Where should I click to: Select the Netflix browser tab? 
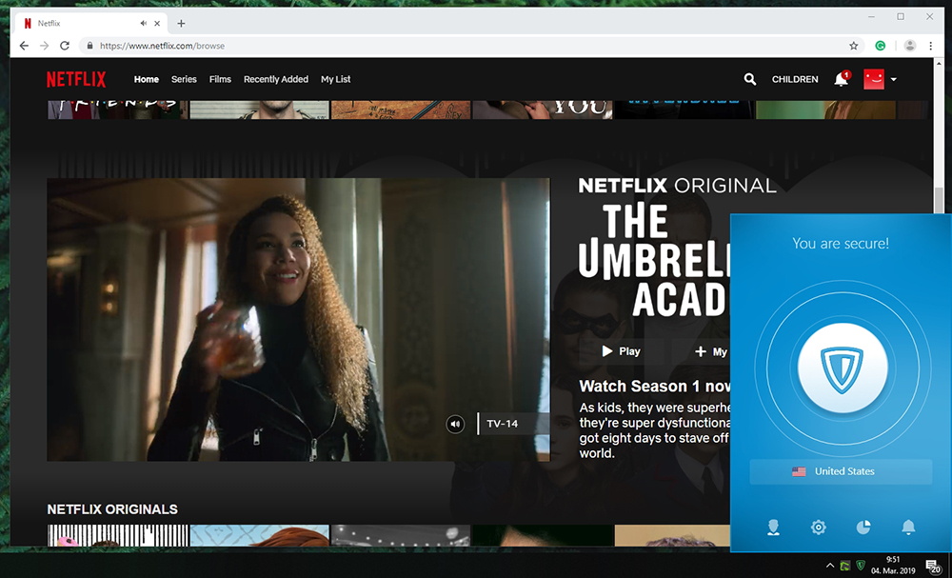91,23
